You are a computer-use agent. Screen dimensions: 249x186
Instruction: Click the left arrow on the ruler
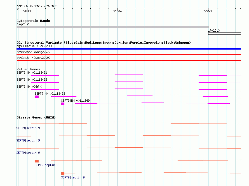click(17, 9)
